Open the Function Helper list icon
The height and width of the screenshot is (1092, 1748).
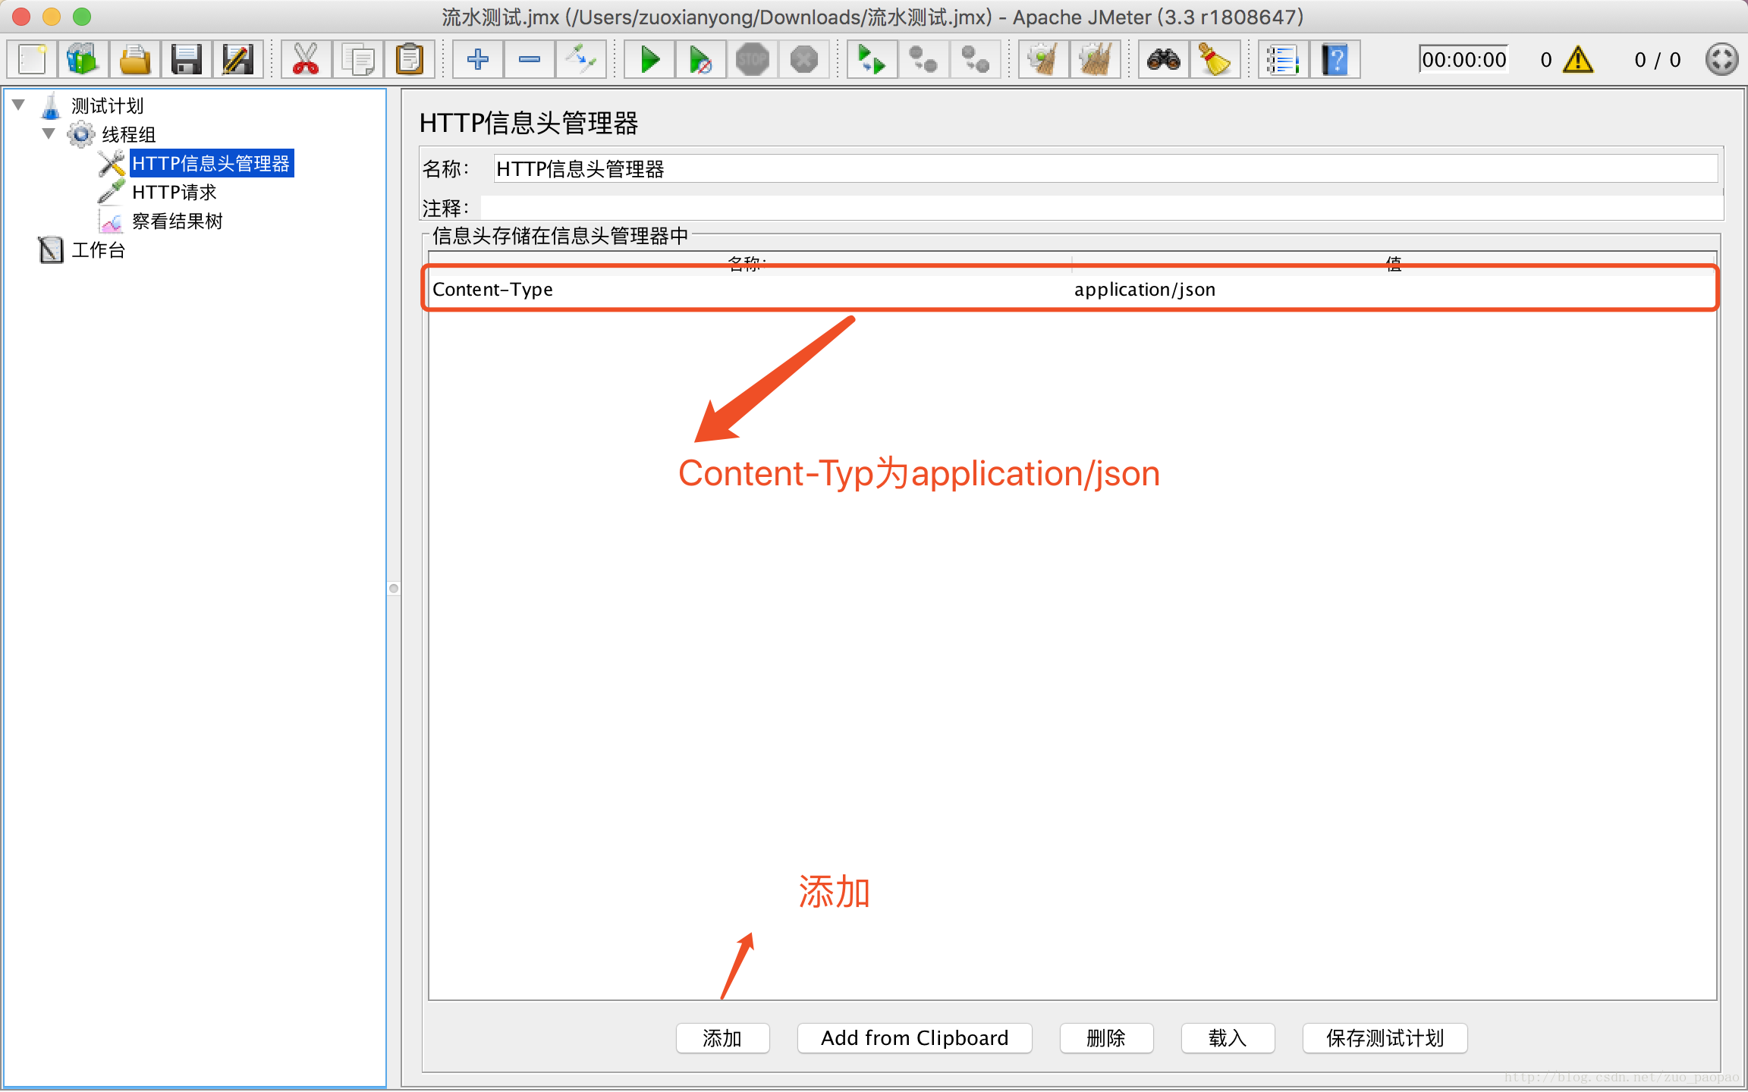tap(1283, 59)
